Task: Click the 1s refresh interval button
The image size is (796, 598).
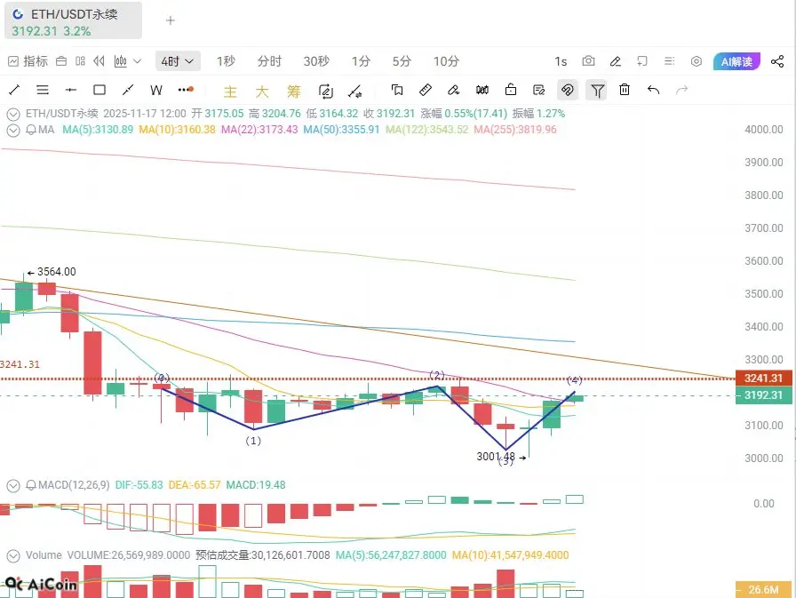Action: (561, 61)
